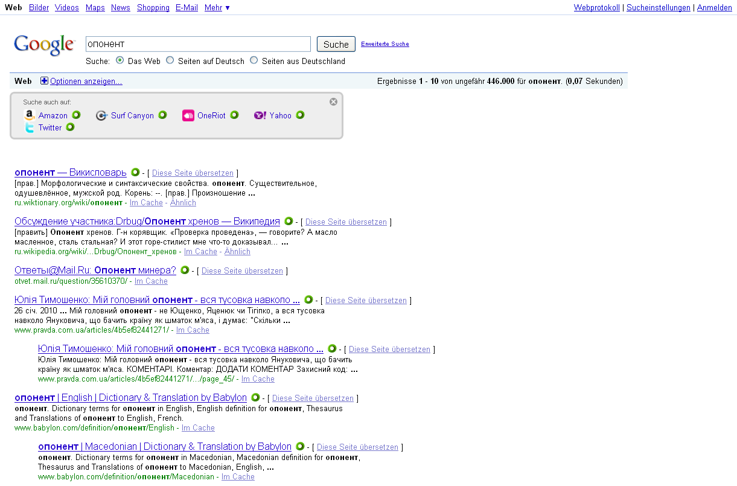The image size is (737, 486).
Task: Go to Videos search
Action: [67, 7]
